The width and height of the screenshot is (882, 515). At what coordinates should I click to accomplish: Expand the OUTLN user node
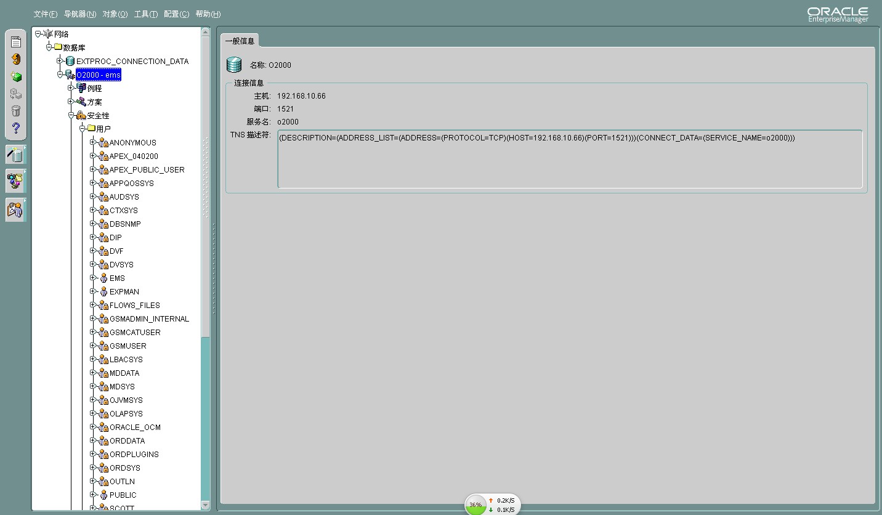coord(93,481)
